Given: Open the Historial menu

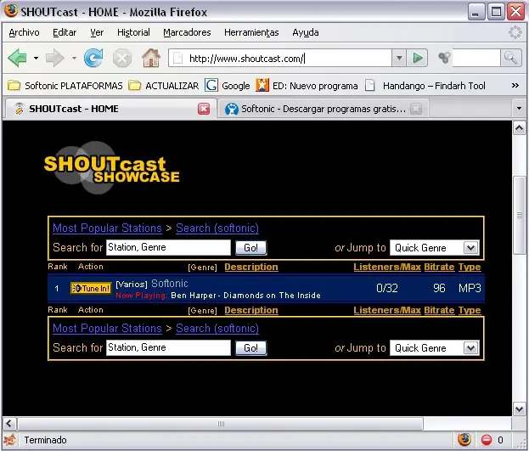Looking at the screenshot, I should click(133, 32).
